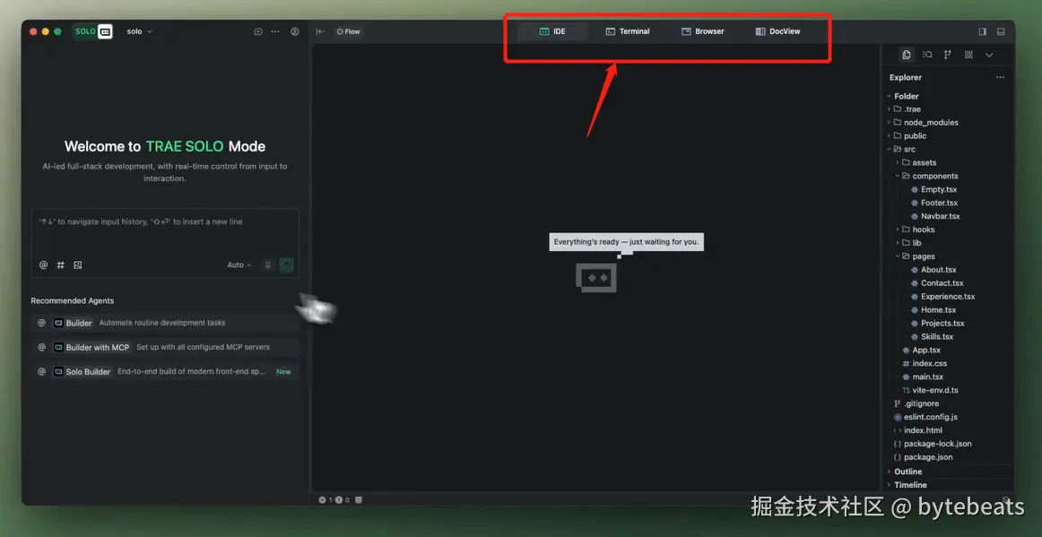
Task: Open Experience.tsx file
Action: [949, 297]
